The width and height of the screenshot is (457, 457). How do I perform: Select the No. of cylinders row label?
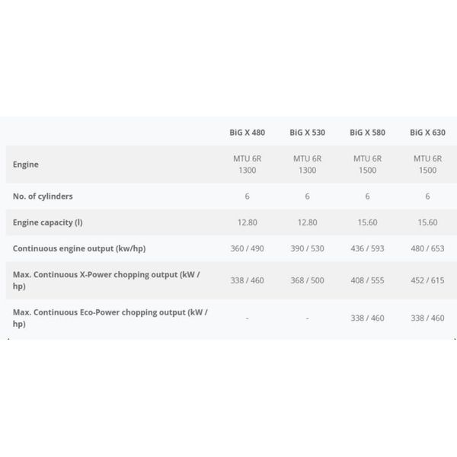[43, 197]
